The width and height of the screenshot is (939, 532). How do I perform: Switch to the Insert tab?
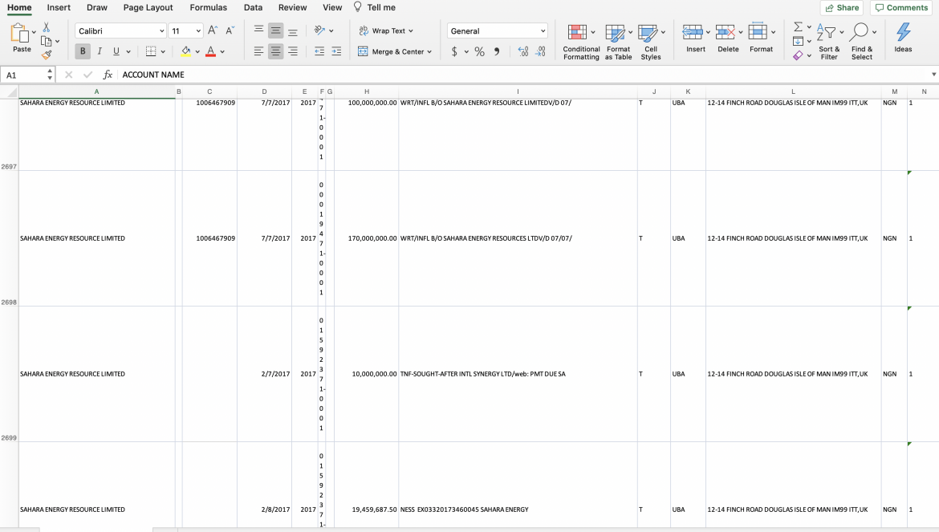59,7
